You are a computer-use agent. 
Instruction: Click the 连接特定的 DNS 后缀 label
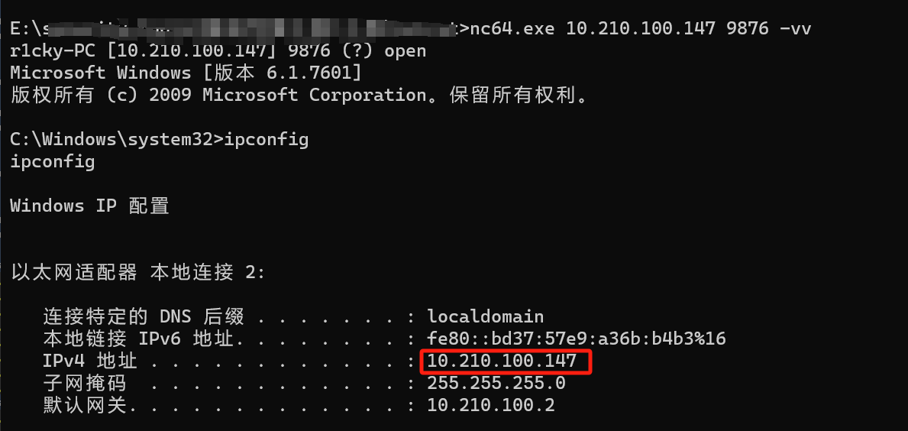click(x=144, y=317)
